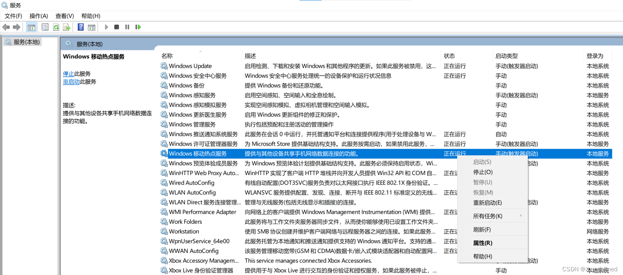Click the Start Service play icon

point(106,27)
